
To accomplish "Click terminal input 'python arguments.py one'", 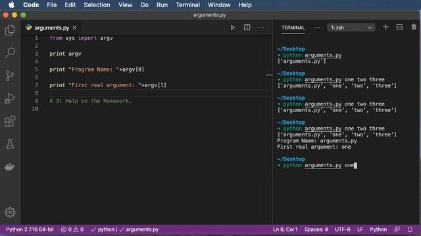I will pyautogui.click(x=317, y=165).
